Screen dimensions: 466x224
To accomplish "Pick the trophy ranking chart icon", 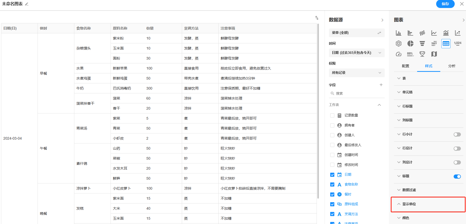I will click(x=422, y=54).
